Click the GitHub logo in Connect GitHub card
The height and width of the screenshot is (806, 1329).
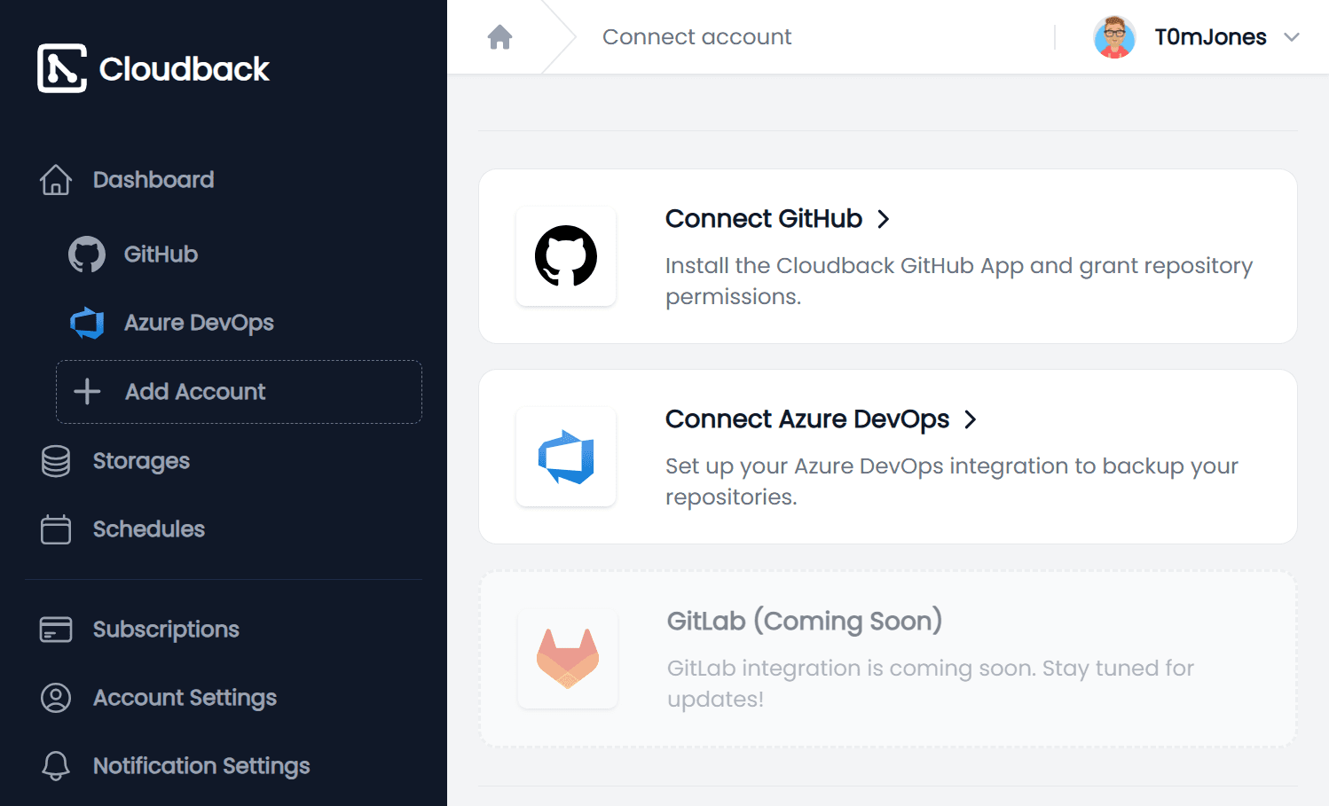point(566,256)
